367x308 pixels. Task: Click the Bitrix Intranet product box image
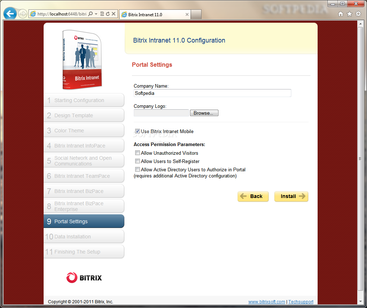pyautogui.click(x=82, y=60)
